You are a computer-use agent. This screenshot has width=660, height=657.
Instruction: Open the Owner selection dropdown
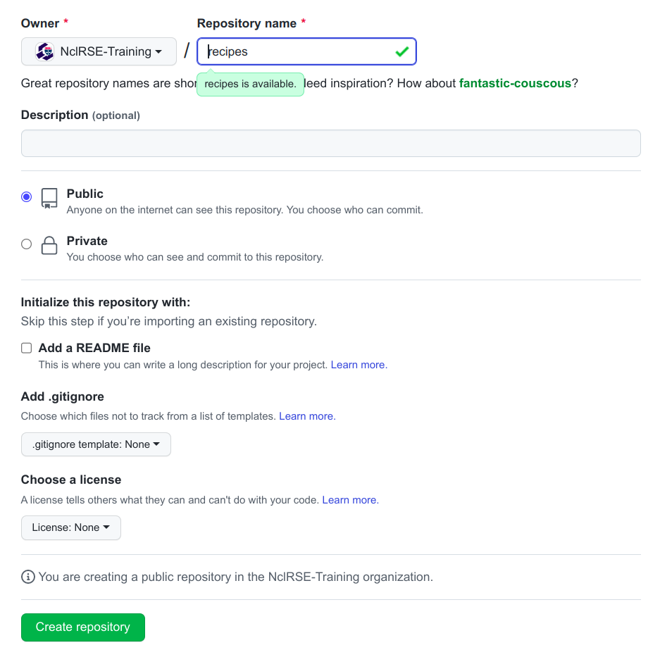click(x=99, y=51)
